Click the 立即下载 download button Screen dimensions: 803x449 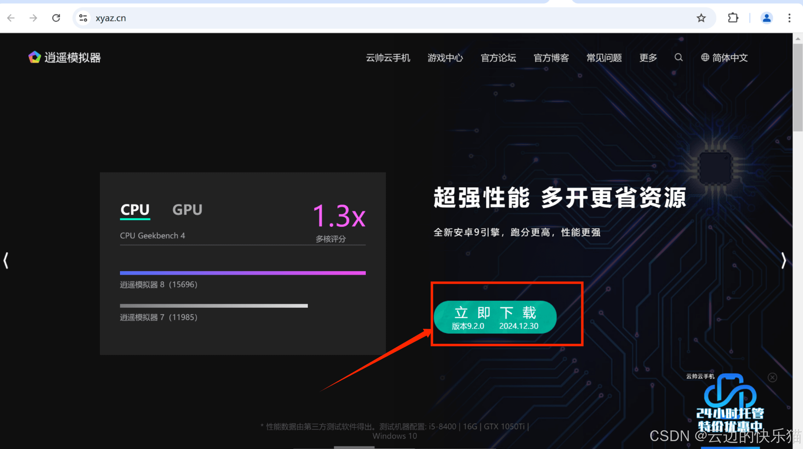tap(495, 317)
